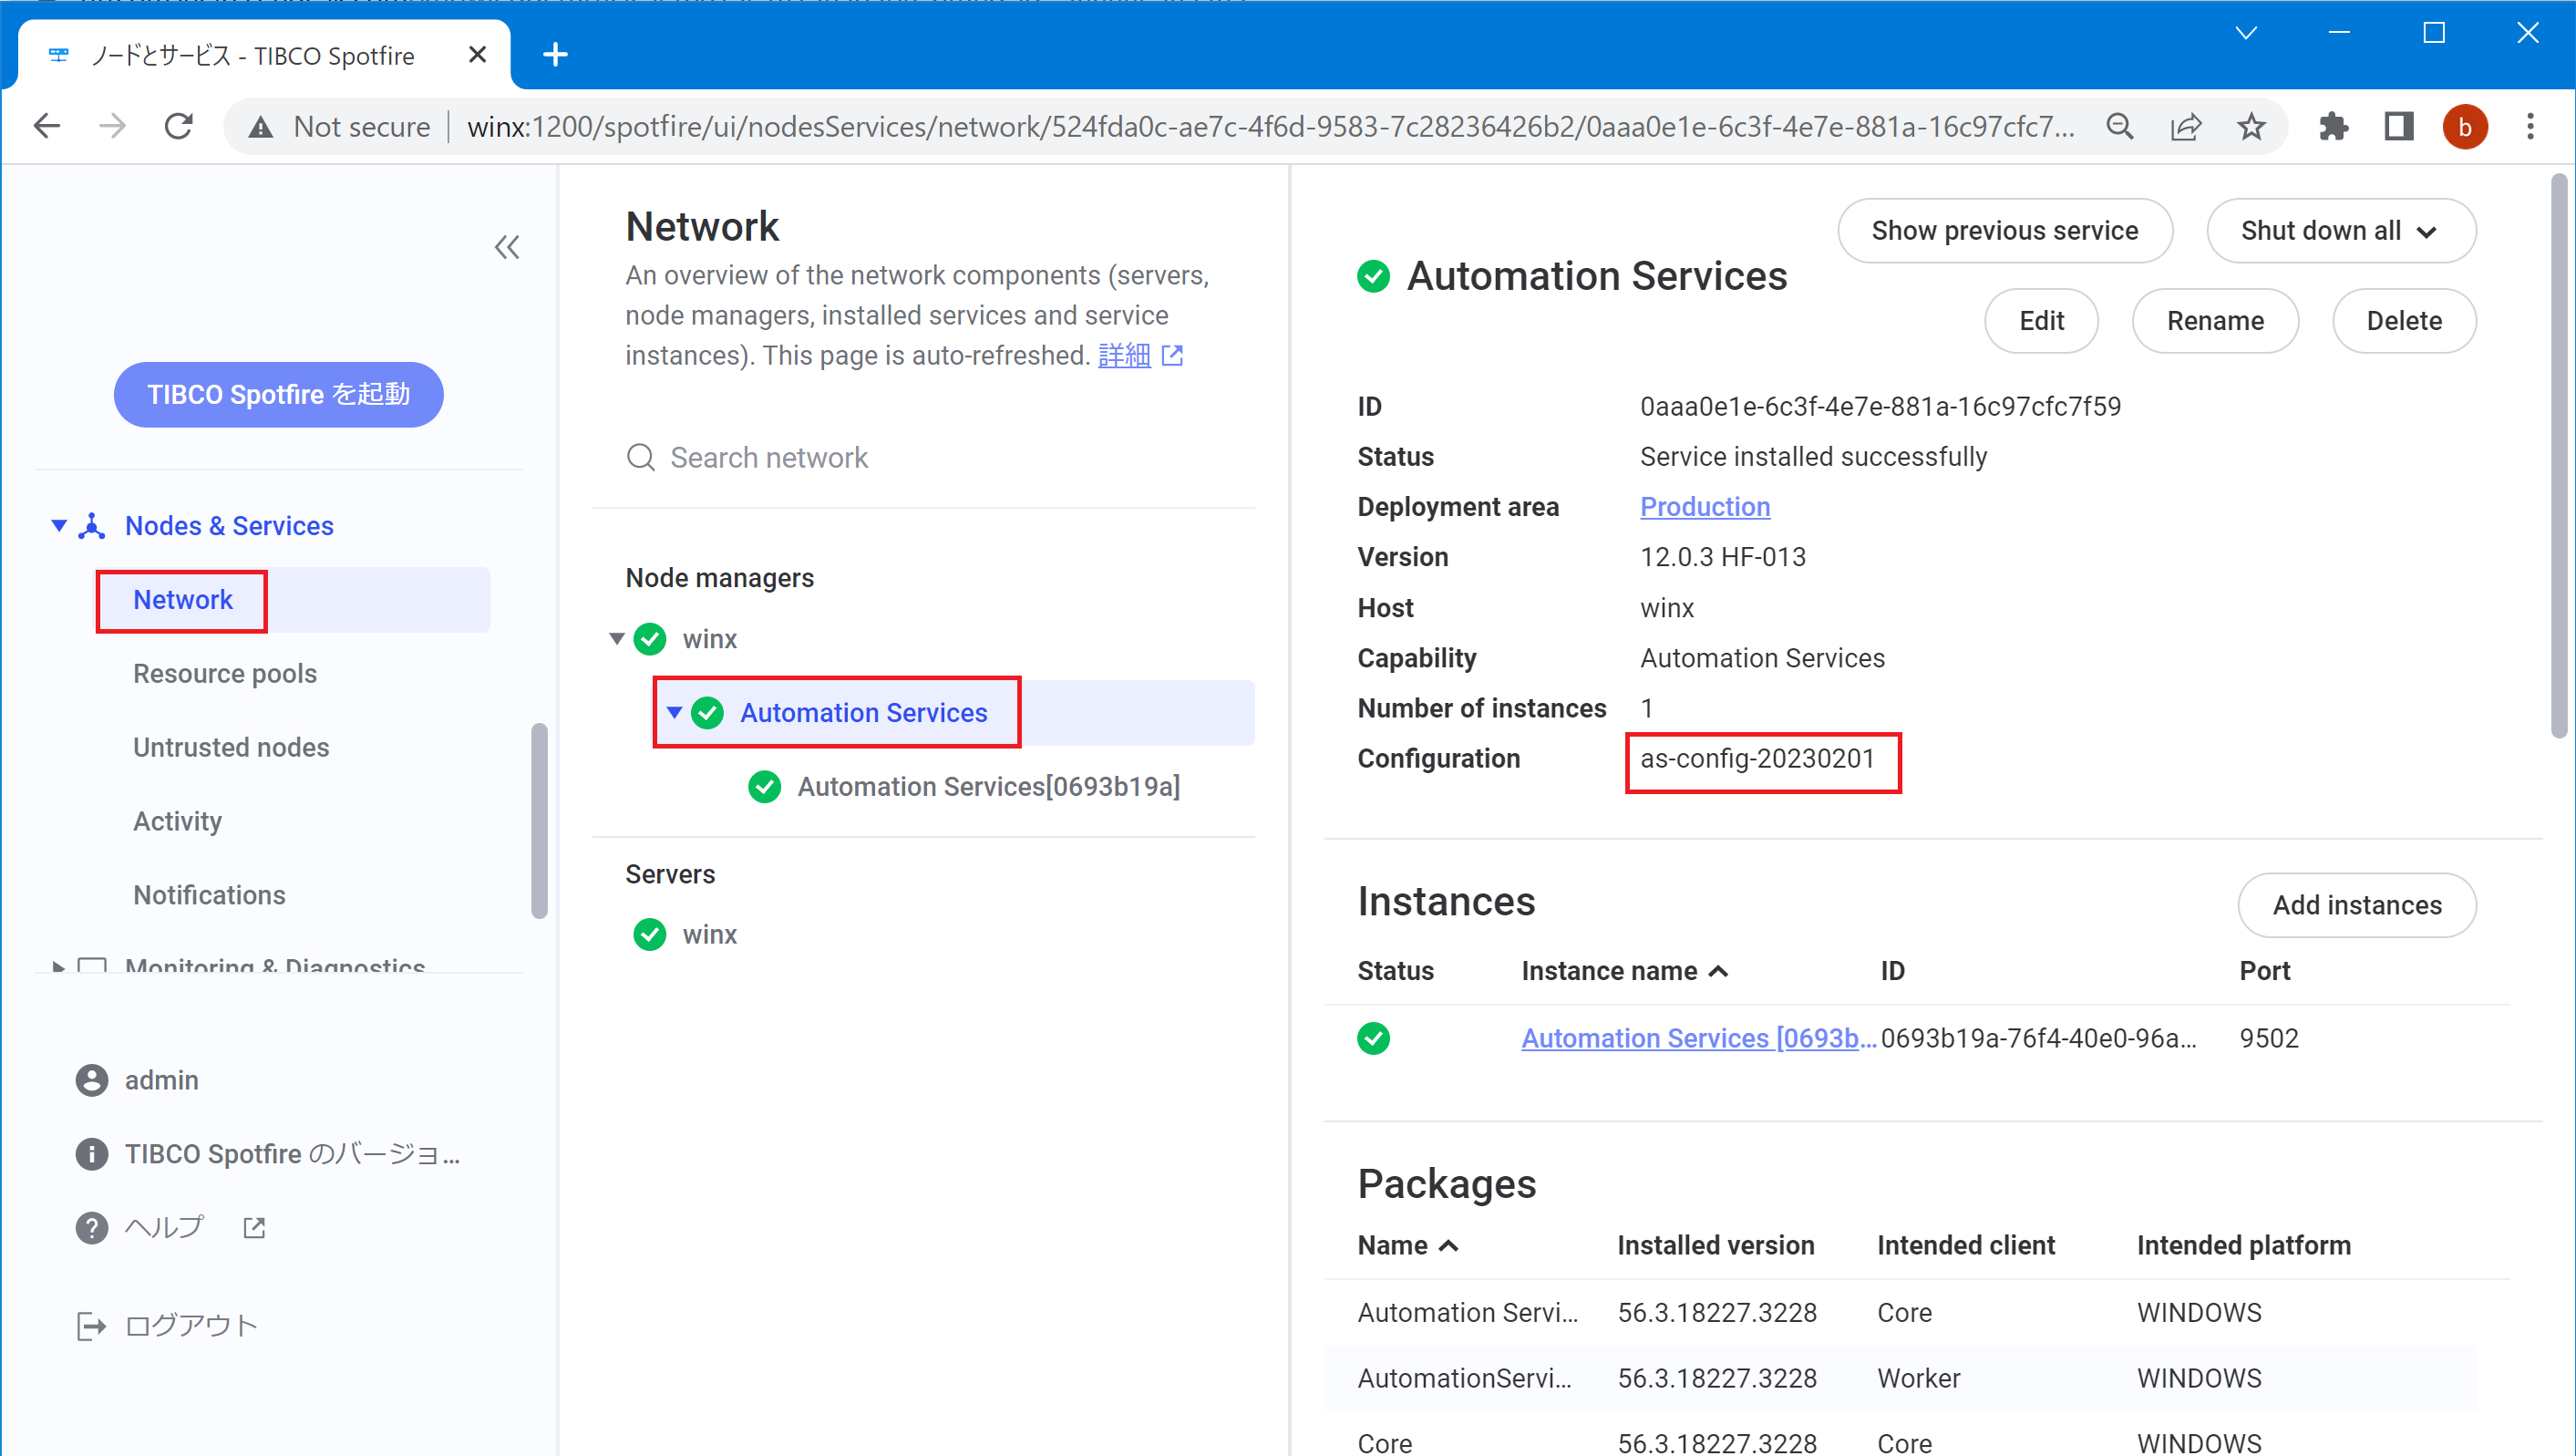Collapse the Nodes & Services section
Screen dimensions: 2576x1456
[59, 526]
